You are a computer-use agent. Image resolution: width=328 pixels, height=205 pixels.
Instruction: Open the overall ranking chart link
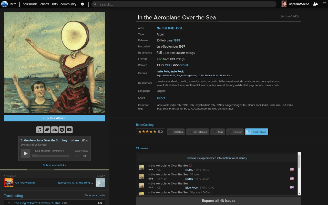184,65
